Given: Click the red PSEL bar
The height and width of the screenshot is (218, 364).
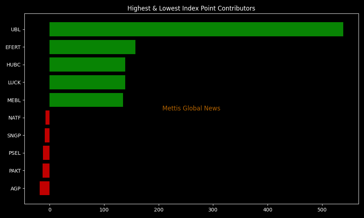Looking at the screenshot, I should tap(46, 153).
